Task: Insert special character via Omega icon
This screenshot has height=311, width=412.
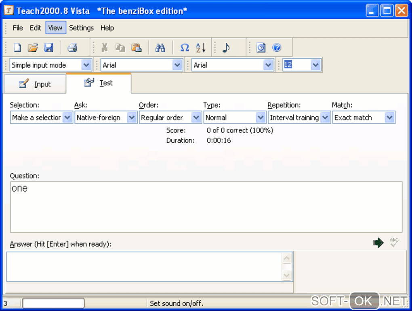Action: pos(185,48)
